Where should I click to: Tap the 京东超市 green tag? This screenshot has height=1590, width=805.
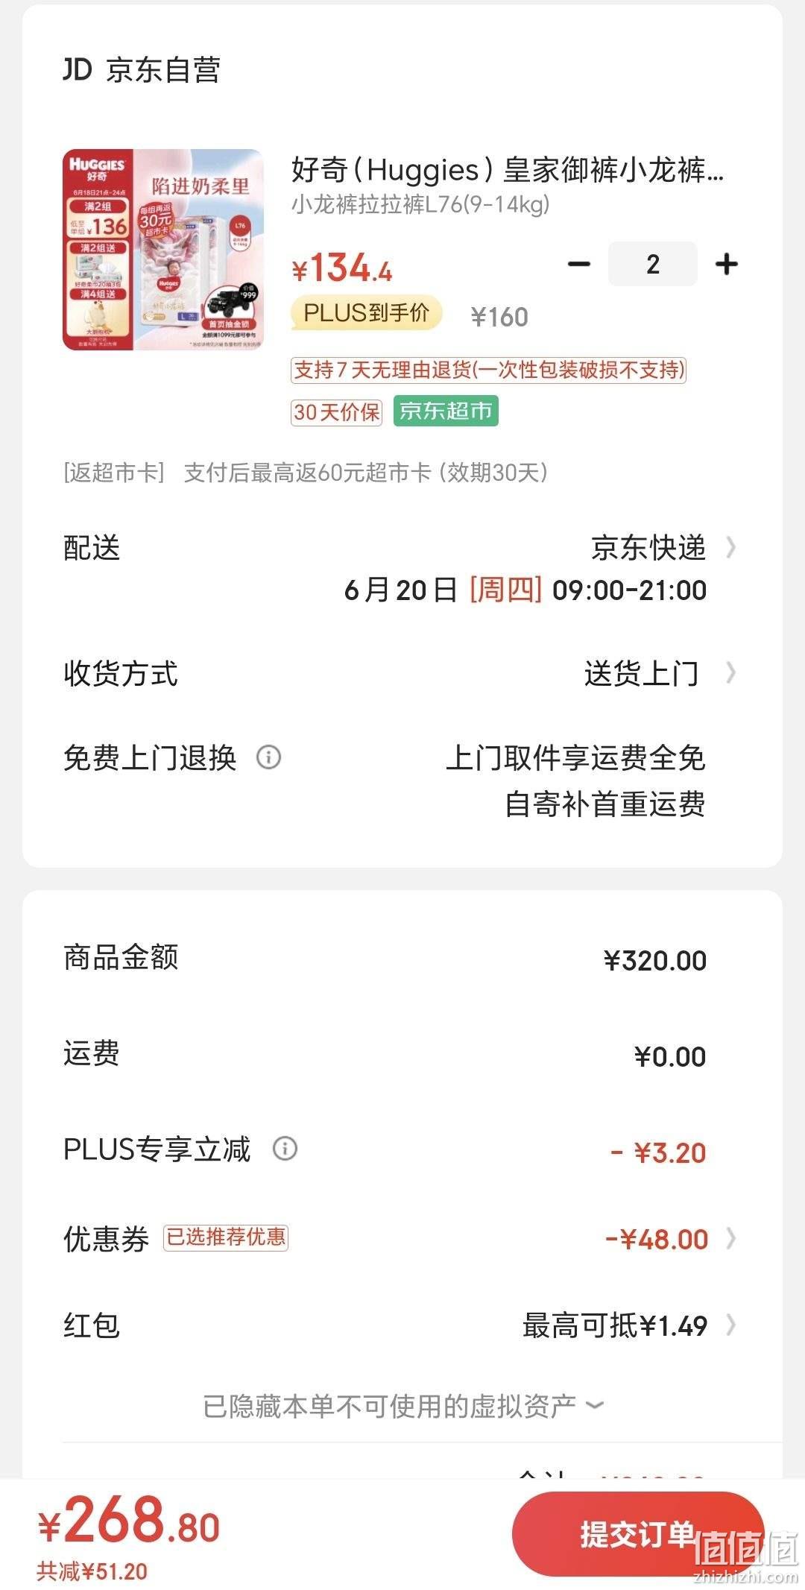pyautogui.click(x=446, y=411)
